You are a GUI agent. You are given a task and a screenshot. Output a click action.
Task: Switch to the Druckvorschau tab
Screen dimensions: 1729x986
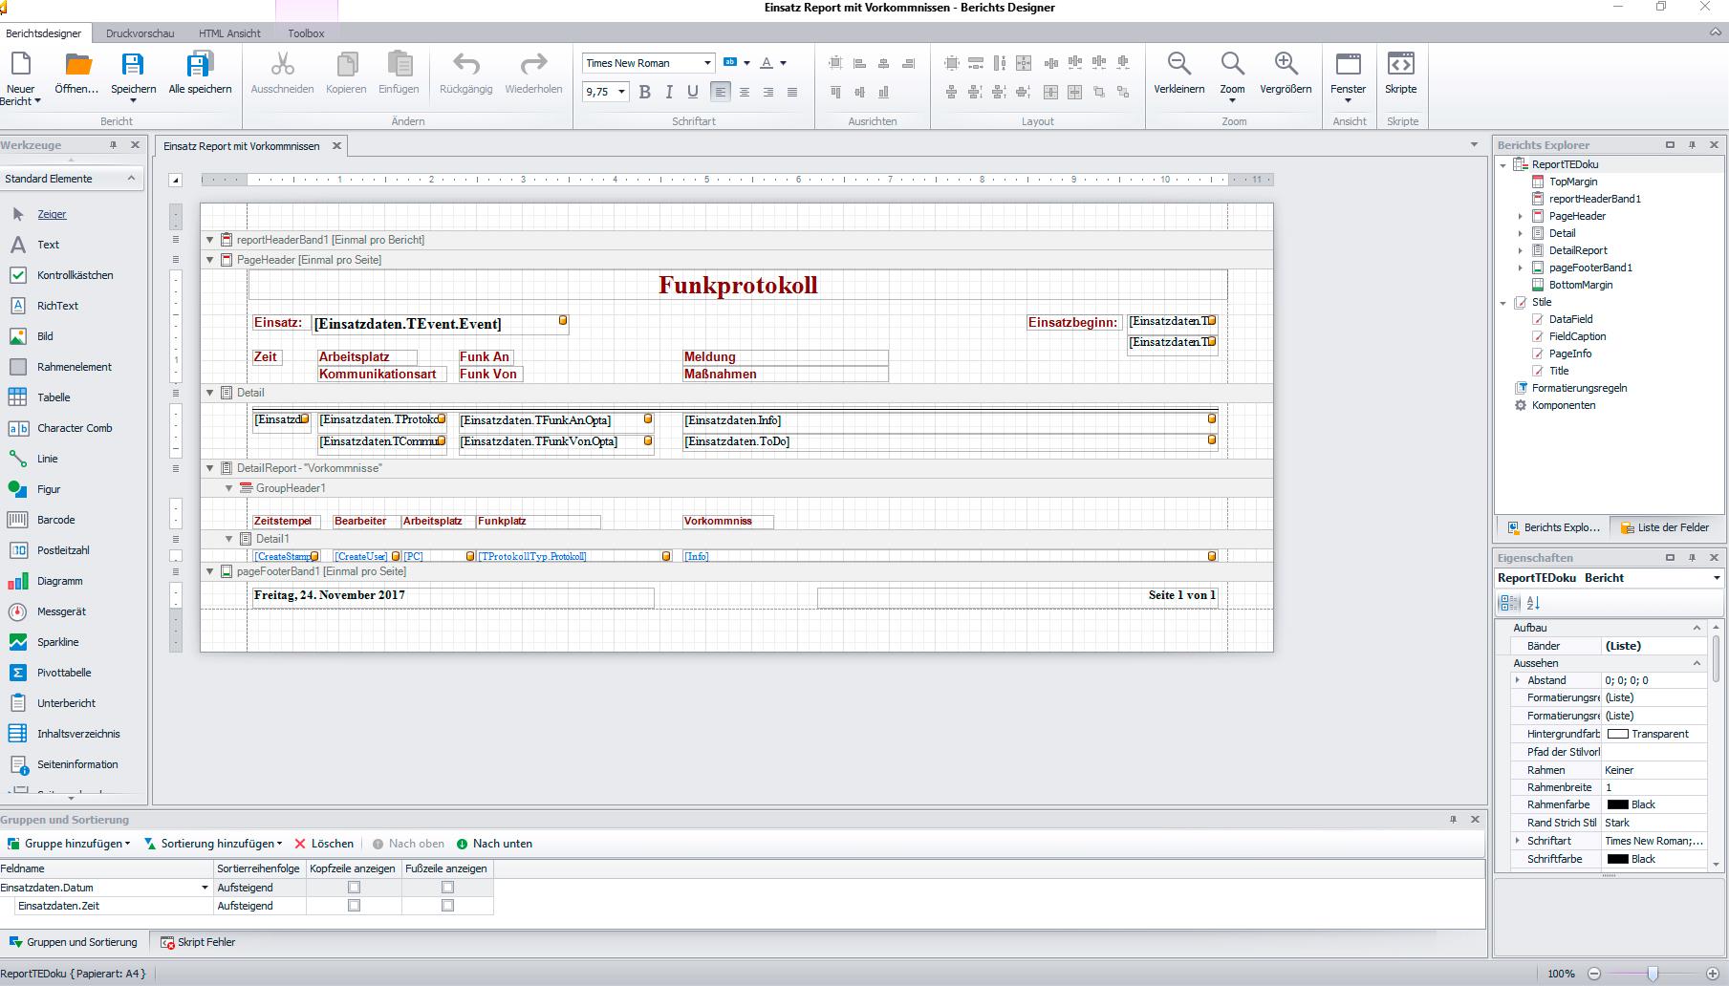(140, 33)
